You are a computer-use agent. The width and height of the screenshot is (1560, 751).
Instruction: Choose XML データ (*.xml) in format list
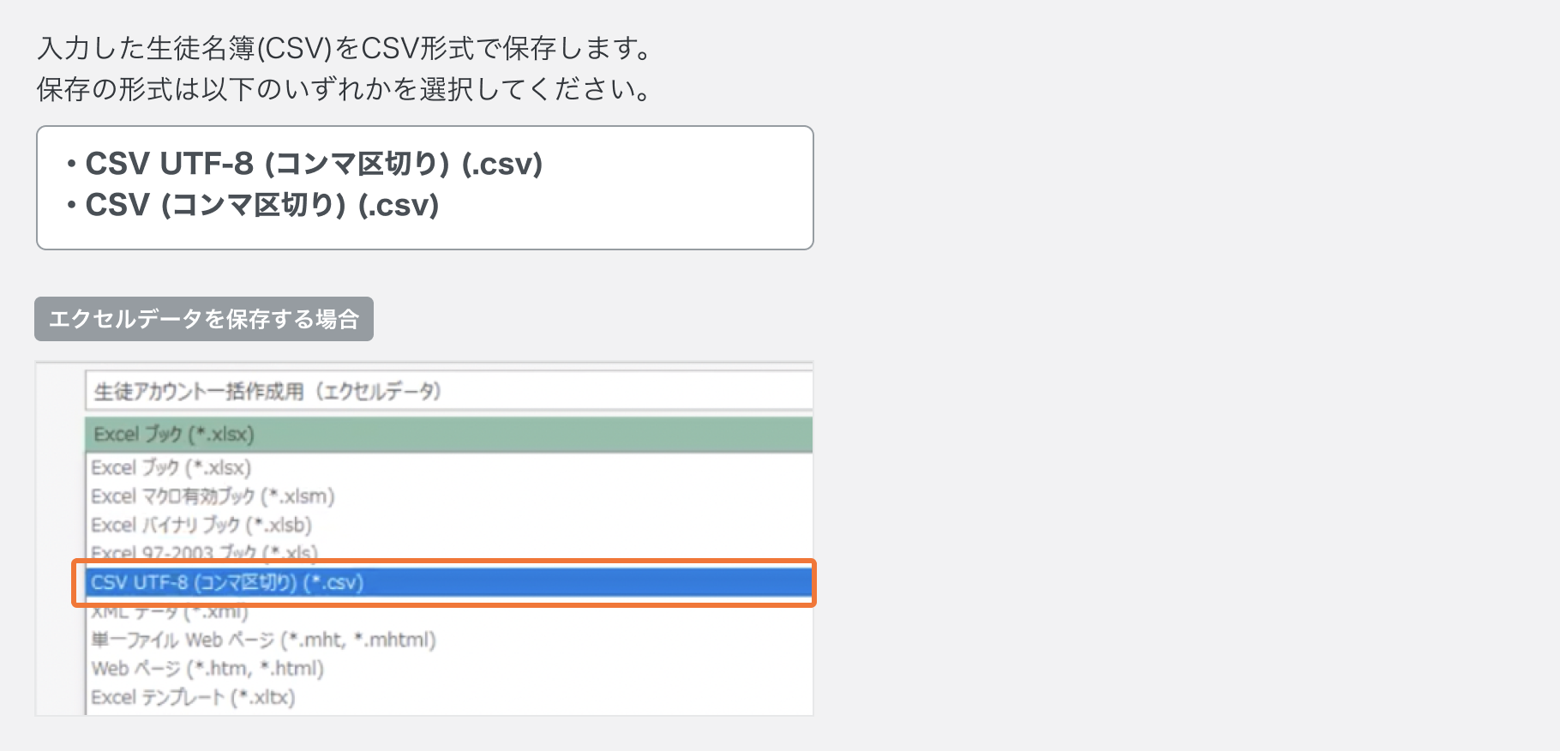point(170,613)
